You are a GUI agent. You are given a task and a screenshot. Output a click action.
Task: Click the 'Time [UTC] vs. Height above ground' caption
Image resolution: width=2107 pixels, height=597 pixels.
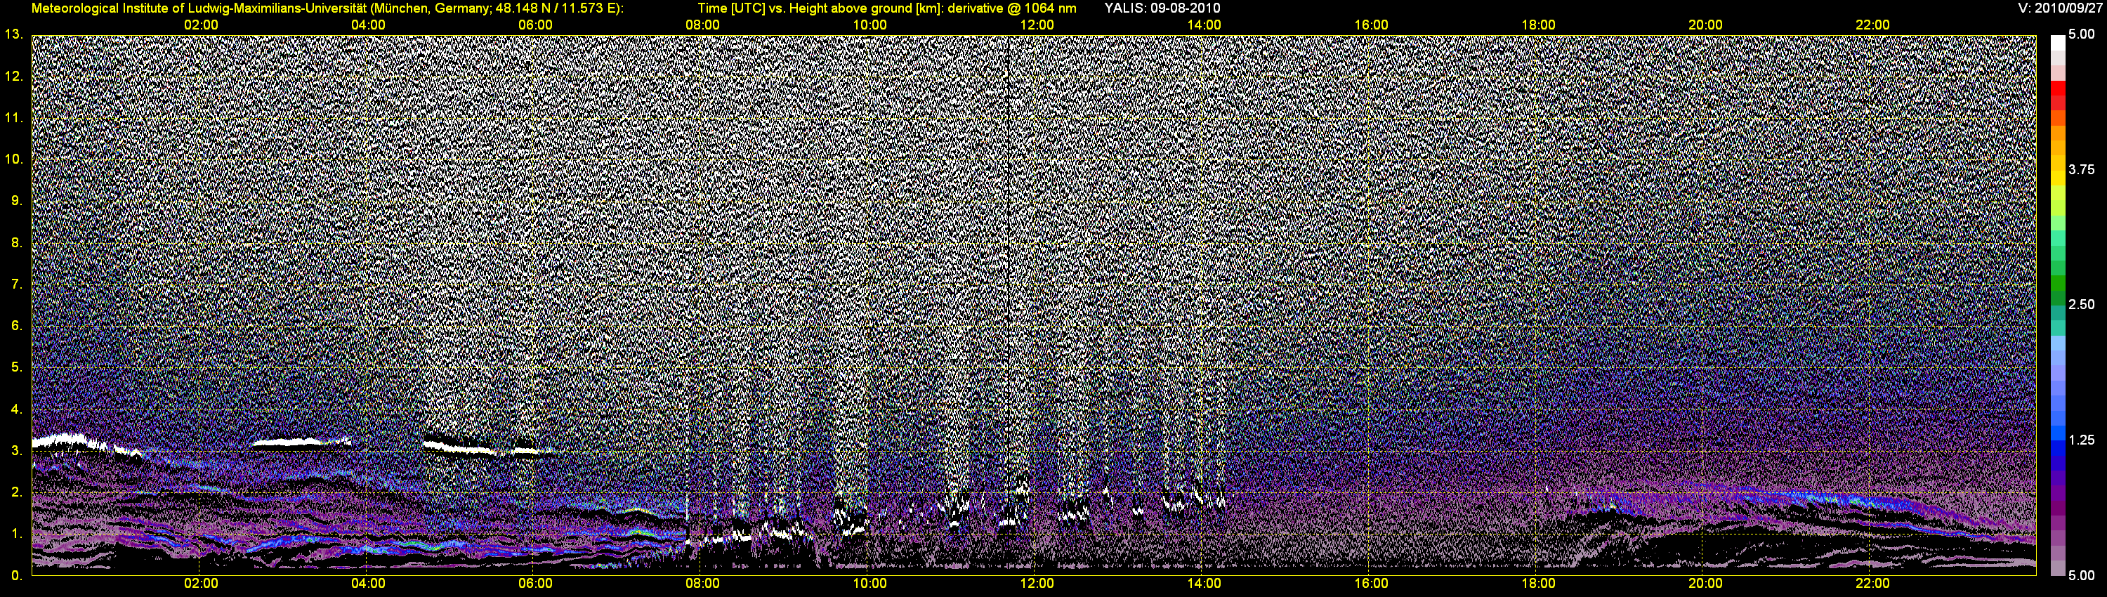(886, 8)
